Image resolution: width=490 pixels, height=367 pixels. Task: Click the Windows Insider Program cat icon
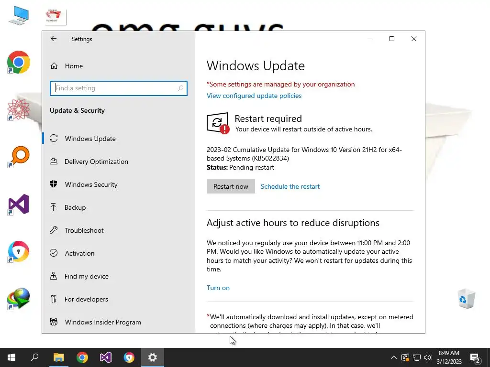(x=54, y=322)
